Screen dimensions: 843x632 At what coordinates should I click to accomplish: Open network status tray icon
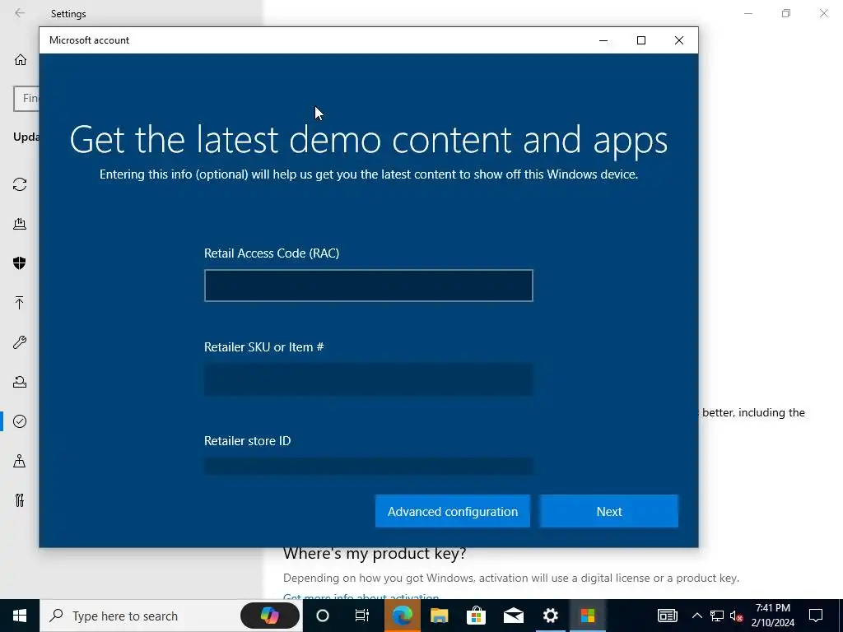pos(717,616)
